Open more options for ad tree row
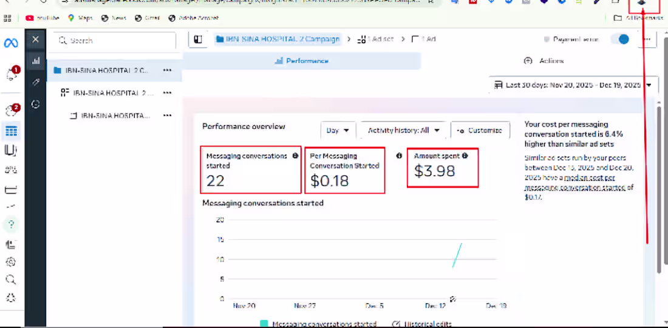This screenshot has height=328, width=668. tap(167, 115)
